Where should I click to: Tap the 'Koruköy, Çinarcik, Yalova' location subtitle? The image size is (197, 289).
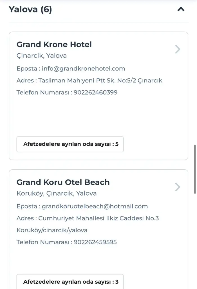(57, 193)
